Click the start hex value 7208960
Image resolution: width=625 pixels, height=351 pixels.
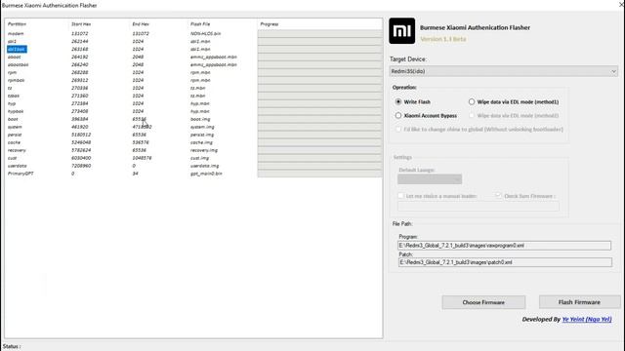tap(81, 166)
